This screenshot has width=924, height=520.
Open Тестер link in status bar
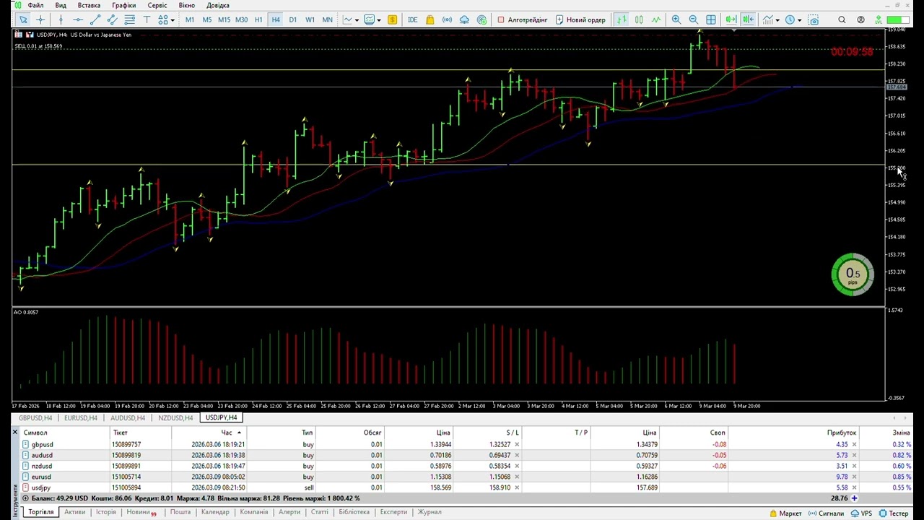tap(894, 513)
